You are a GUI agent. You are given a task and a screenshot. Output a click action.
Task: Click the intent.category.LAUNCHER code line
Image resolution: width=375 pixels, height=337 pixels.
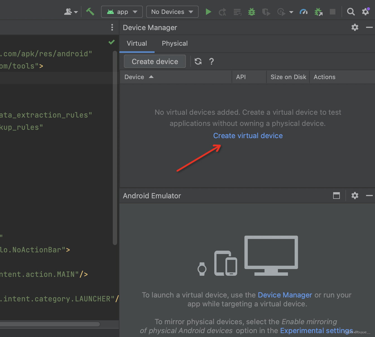(59, 299)
